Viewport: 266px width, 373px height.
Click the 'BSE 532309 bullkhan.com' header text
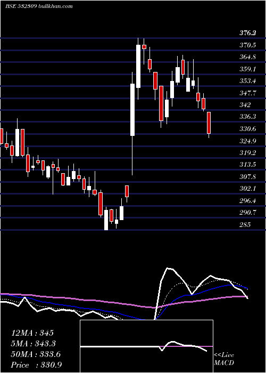click(x=39, y=6)
